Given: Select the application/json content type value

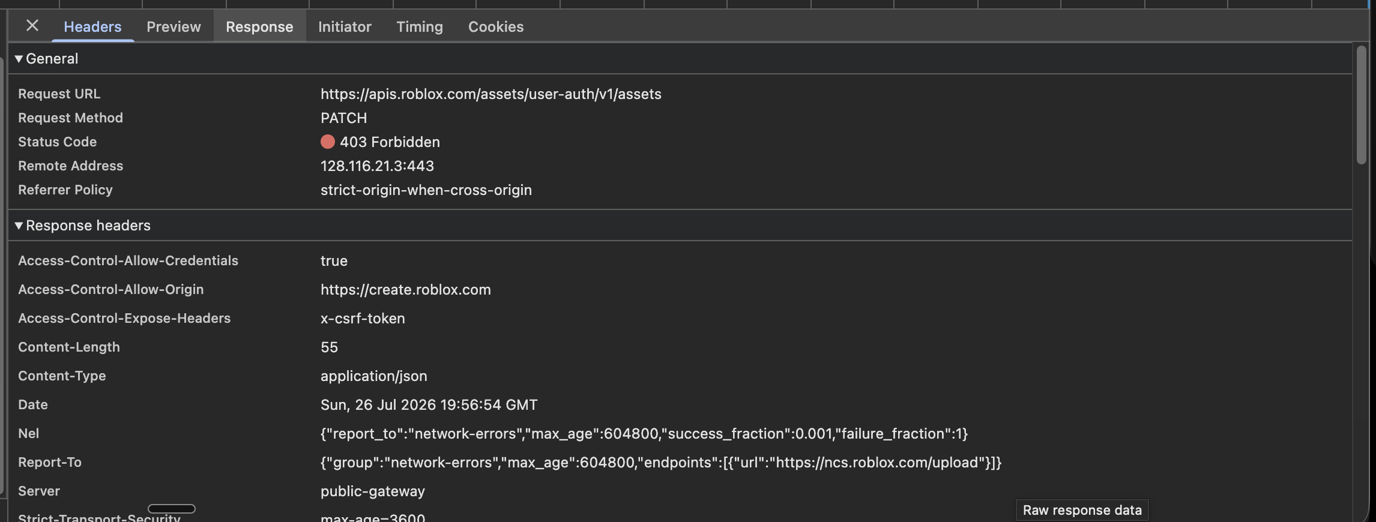Looking at the screenshot, I should pos(373,376).
